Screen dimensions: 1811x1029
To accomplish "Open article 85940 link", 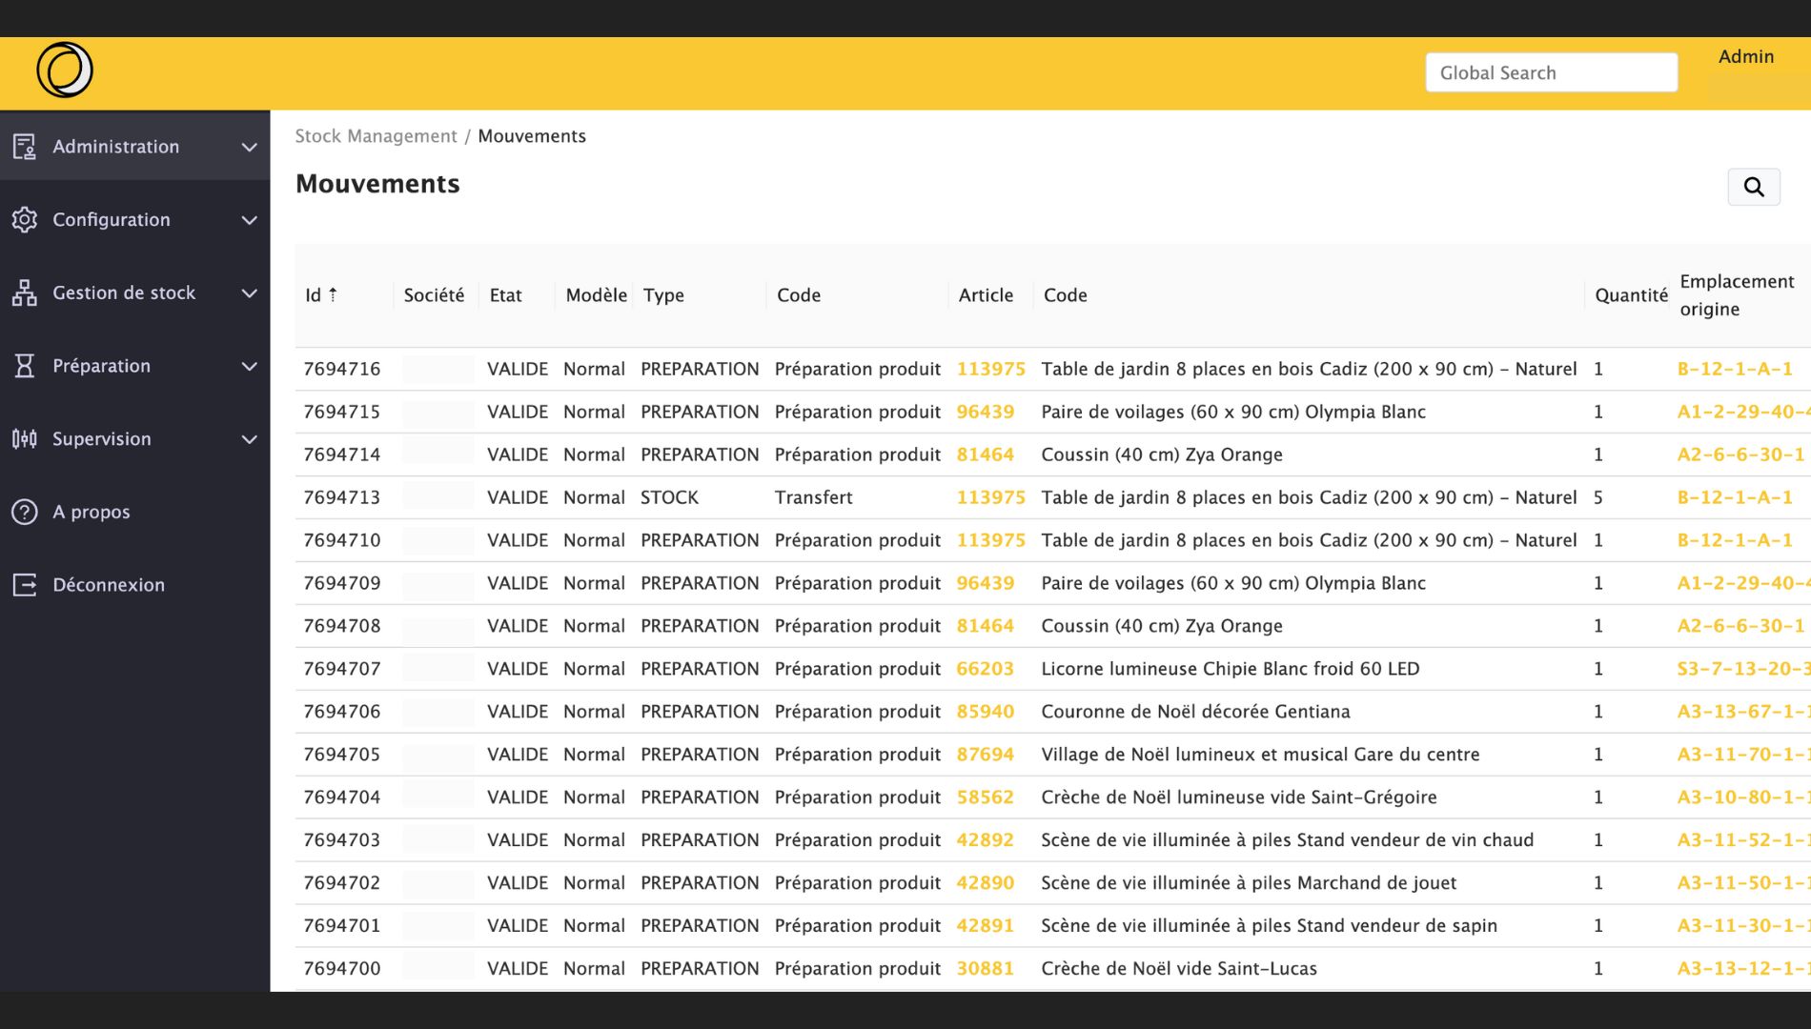I will tap(986, 712).
